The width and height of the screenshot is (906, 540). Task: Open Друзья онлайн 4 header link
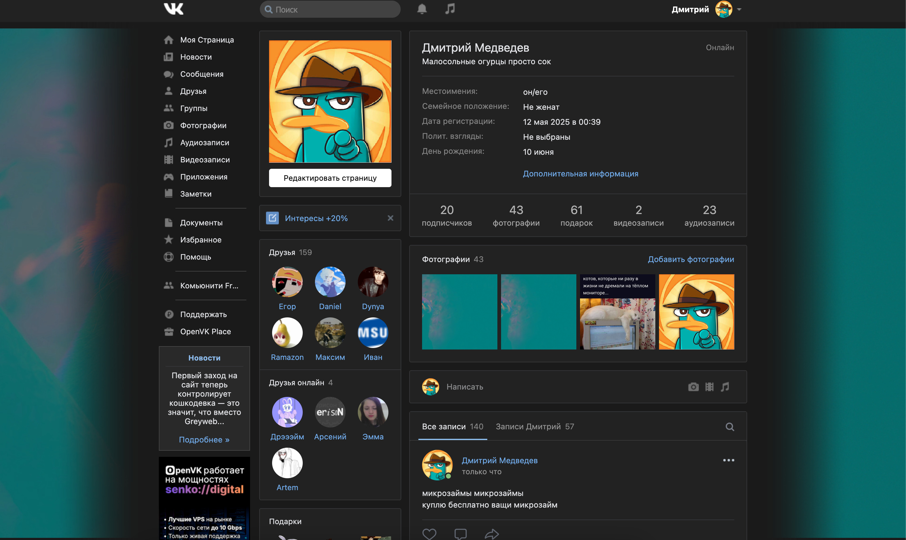301,383
